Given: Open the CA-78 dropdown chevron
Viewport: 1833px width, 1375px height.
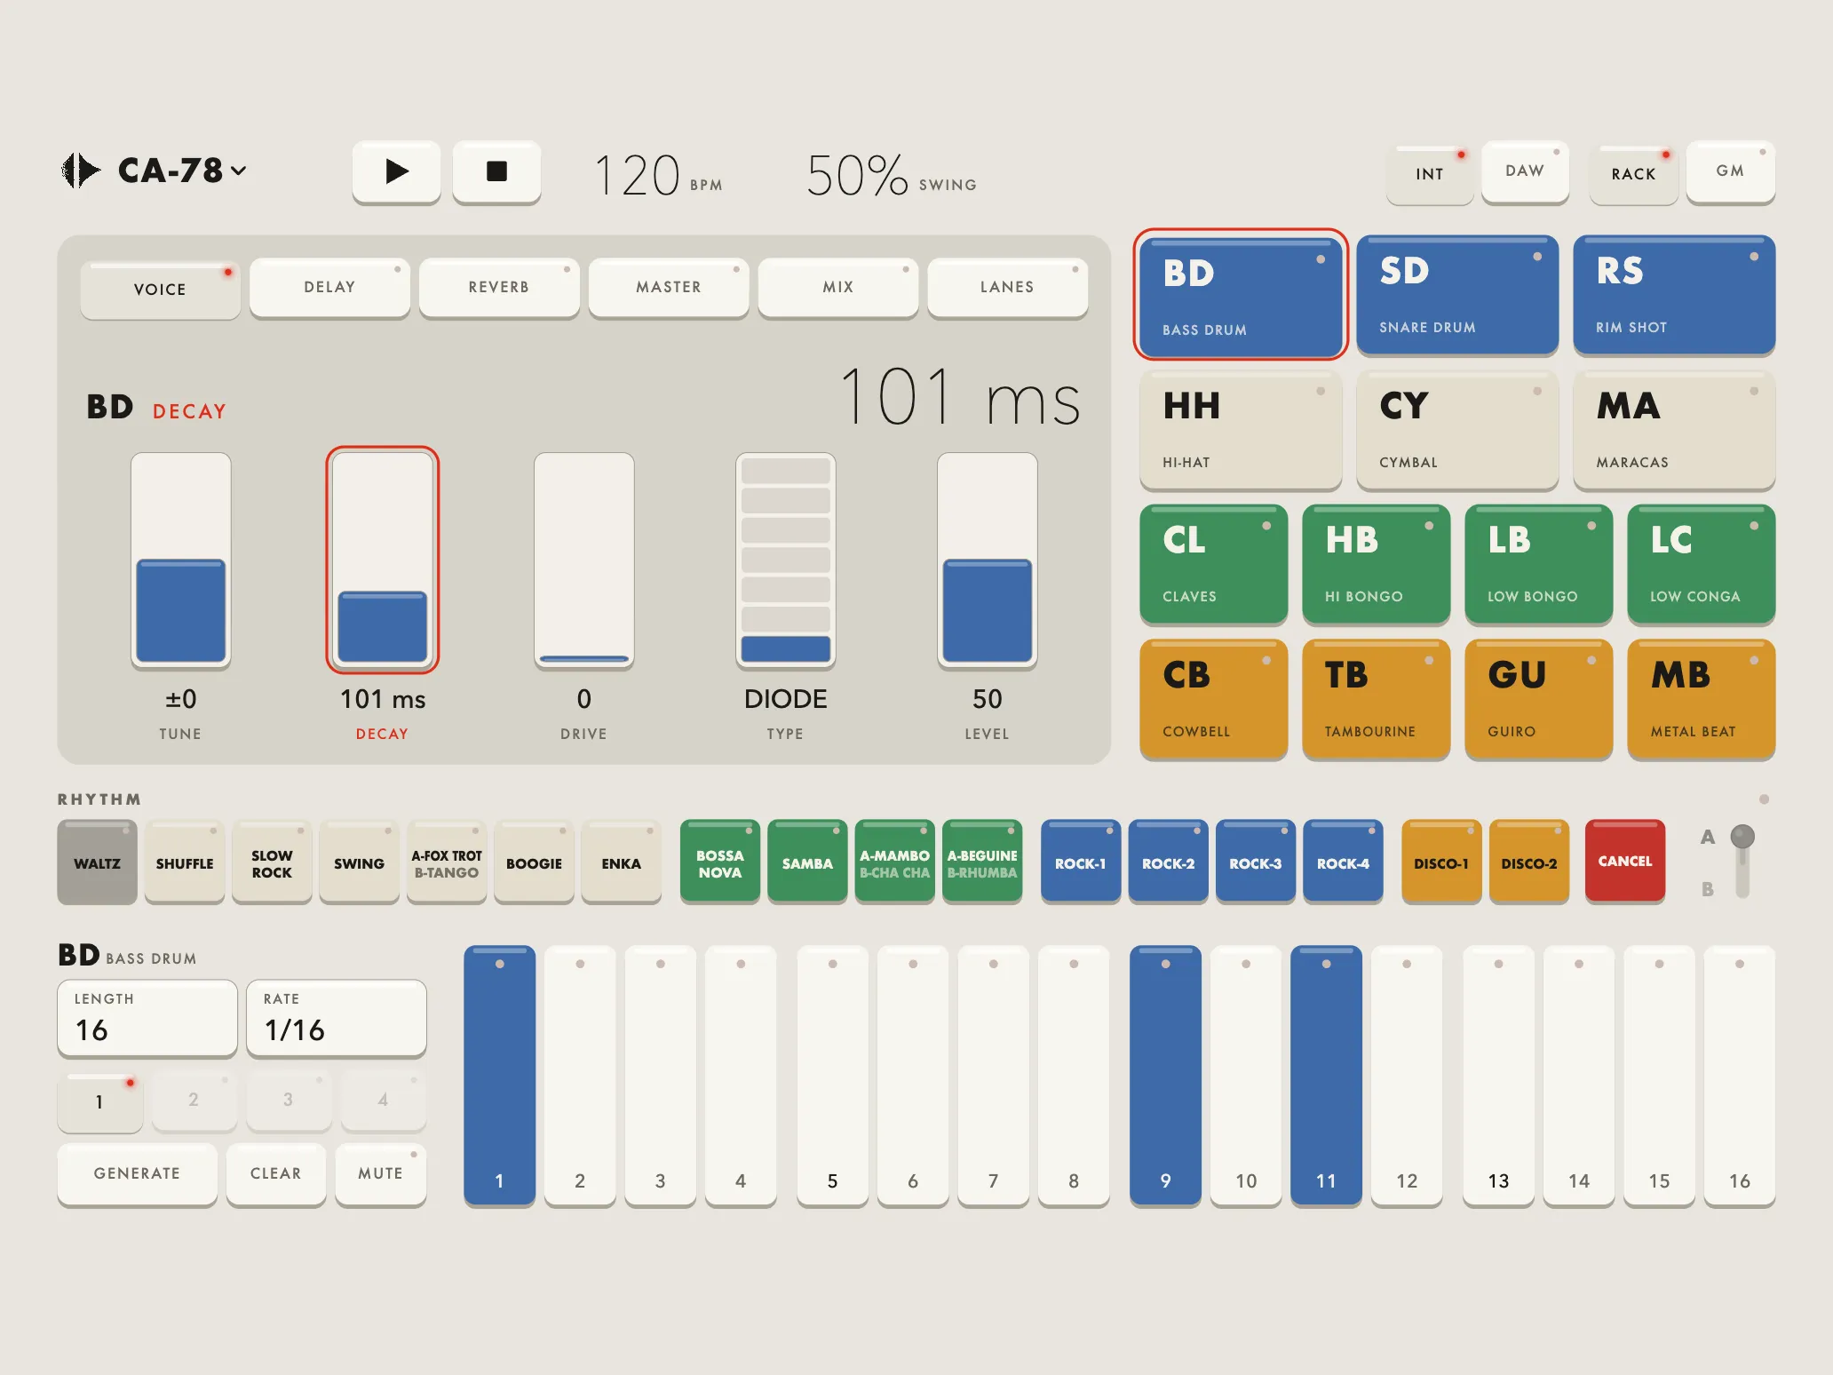Looking at the screenshot, I should (239, 170).
